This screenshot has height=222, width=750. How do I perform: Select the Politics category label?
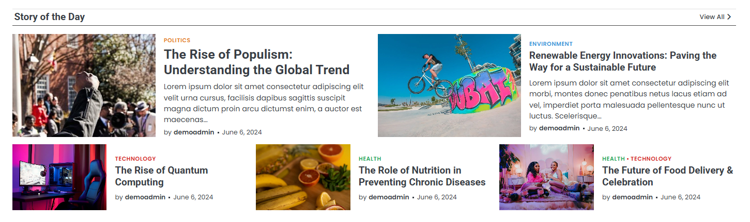177,40
